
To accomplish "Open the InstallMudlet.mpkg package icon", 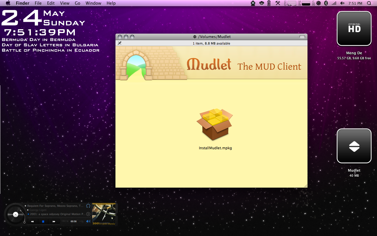I will pos(215,124).
